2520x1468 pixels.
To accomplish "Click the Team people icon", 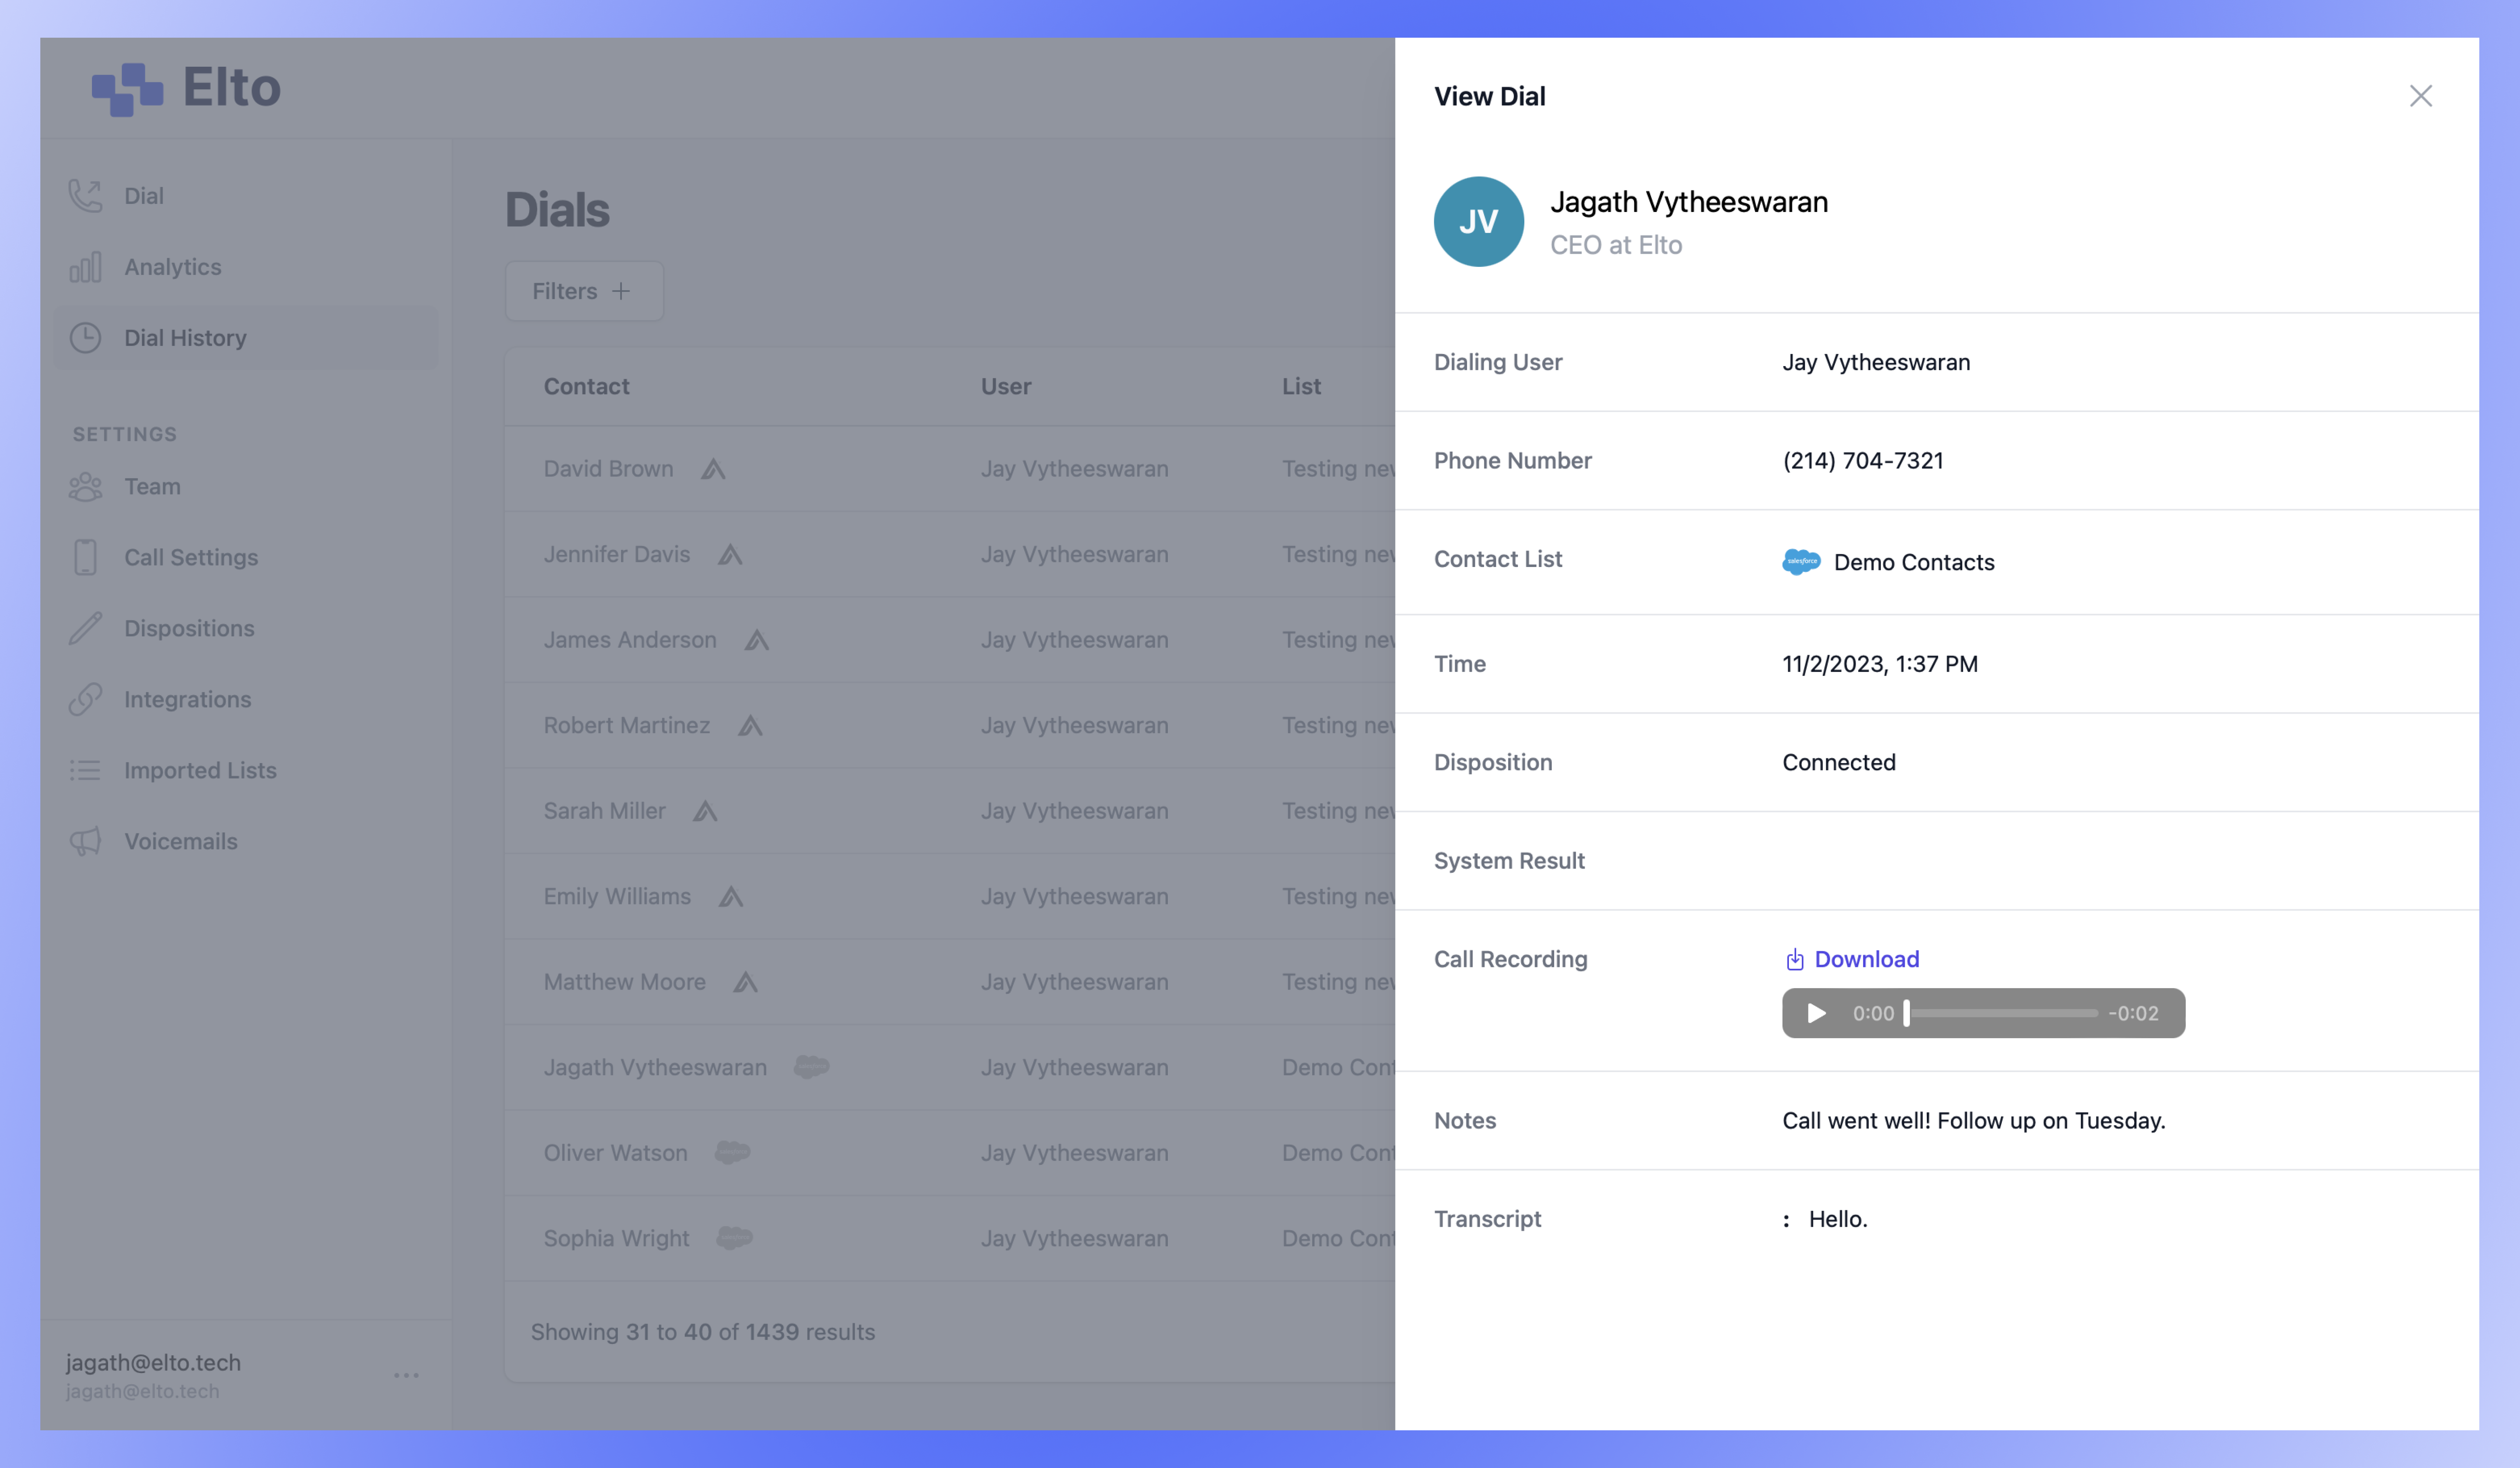I will click(85, 487).
